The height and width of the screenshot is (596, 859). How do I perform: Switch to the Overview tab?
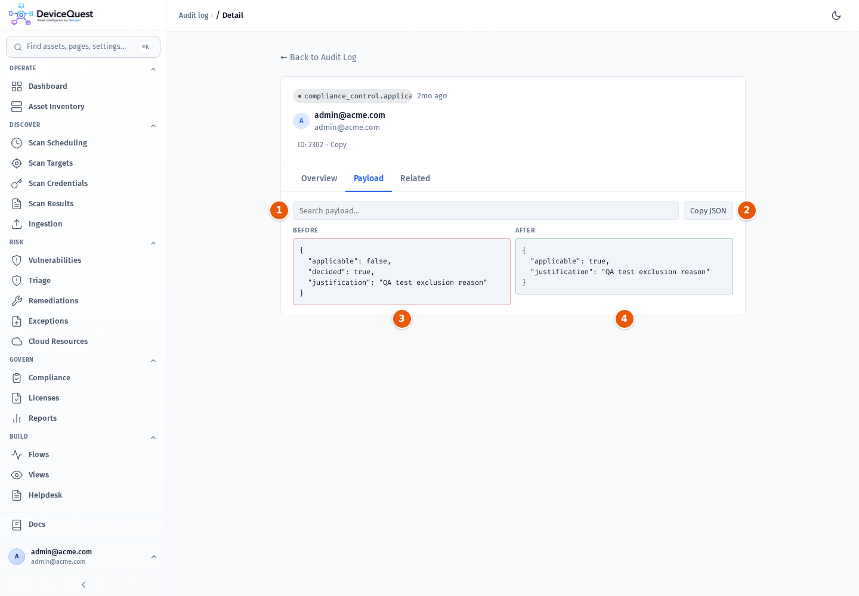point(319,179)
